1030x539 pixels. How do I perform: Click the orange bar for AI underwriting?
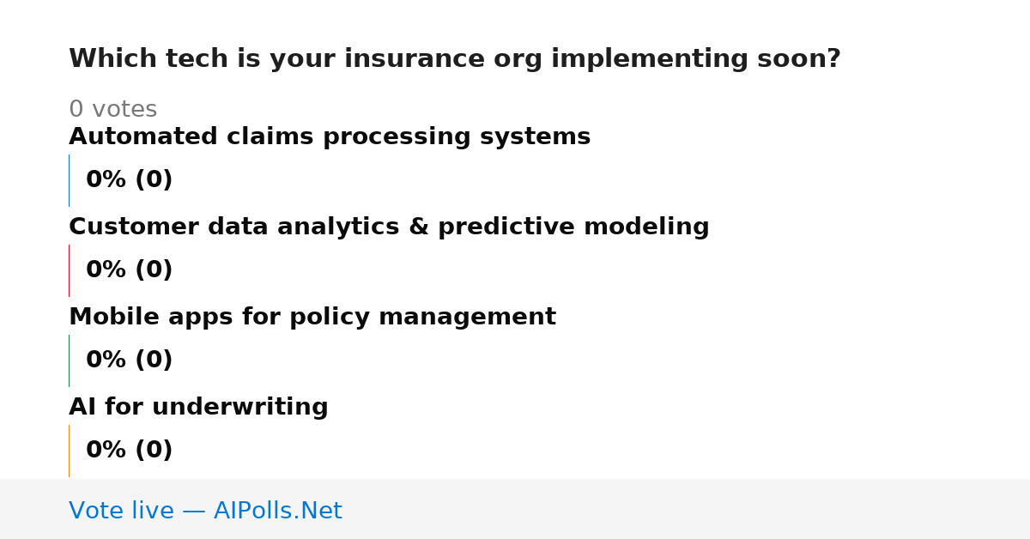point(70,451)
